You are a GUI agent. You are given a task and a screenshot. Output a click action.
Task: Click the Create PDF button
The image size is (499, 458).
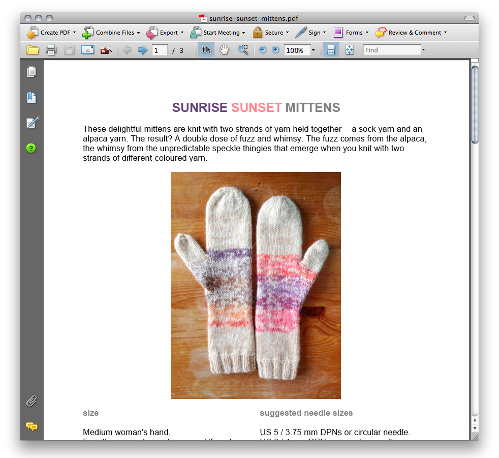tap(50, 33)
